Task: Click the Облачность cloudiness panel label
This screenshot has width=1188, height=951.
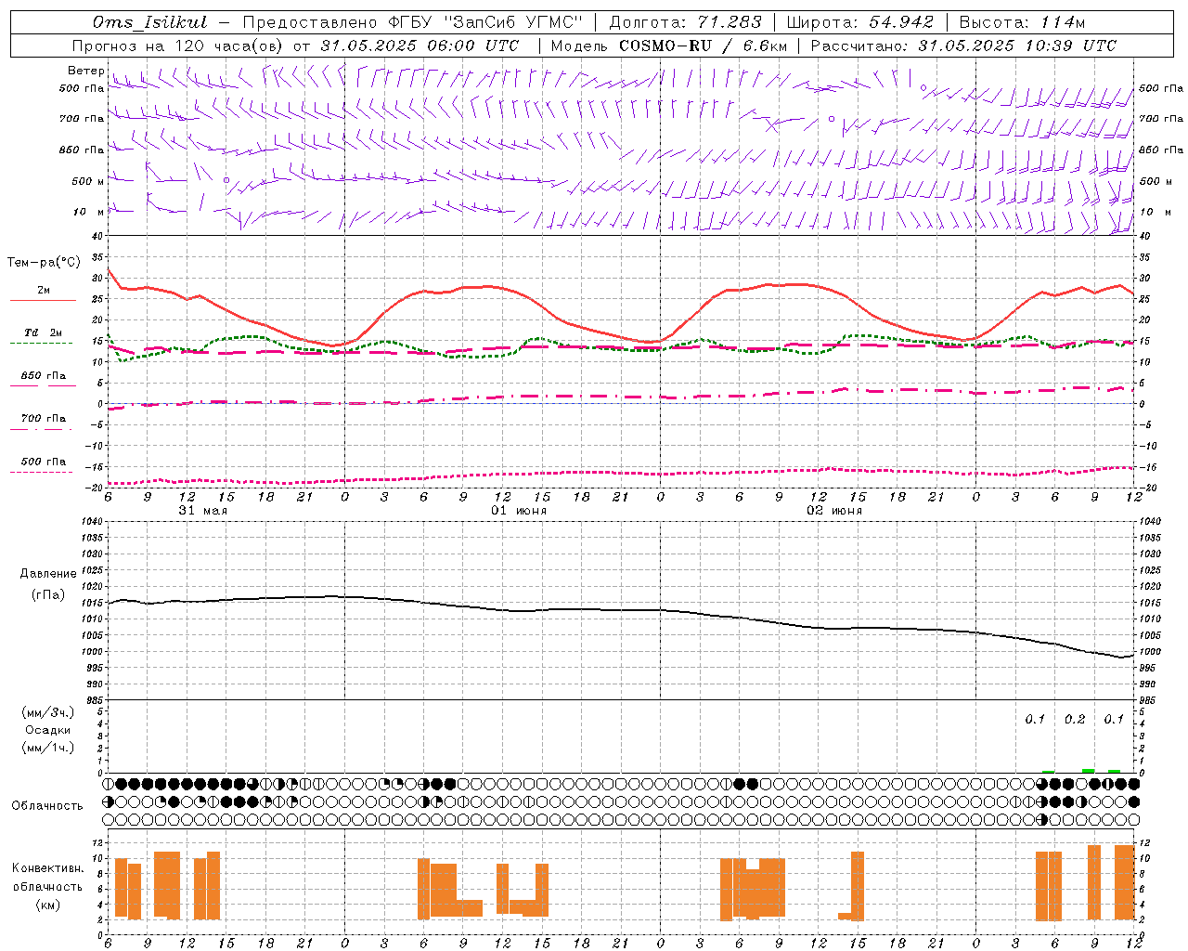Action: tap(47, 806)
